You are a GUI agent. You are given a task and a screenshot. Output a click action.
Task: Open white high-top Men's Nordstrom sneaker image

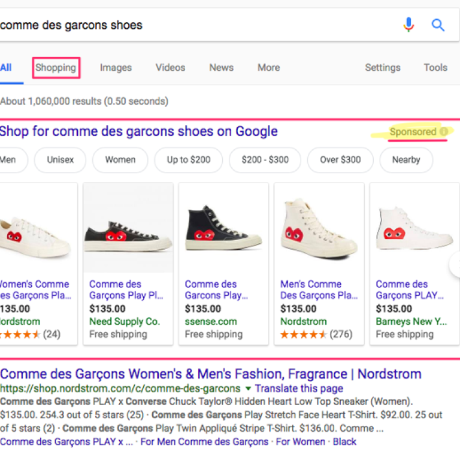click(x=319, y=229)
